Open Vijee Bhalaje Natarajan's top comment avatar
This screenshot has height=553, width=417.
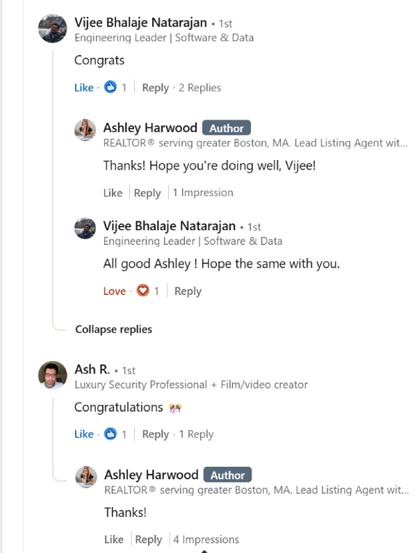[52, 29]
